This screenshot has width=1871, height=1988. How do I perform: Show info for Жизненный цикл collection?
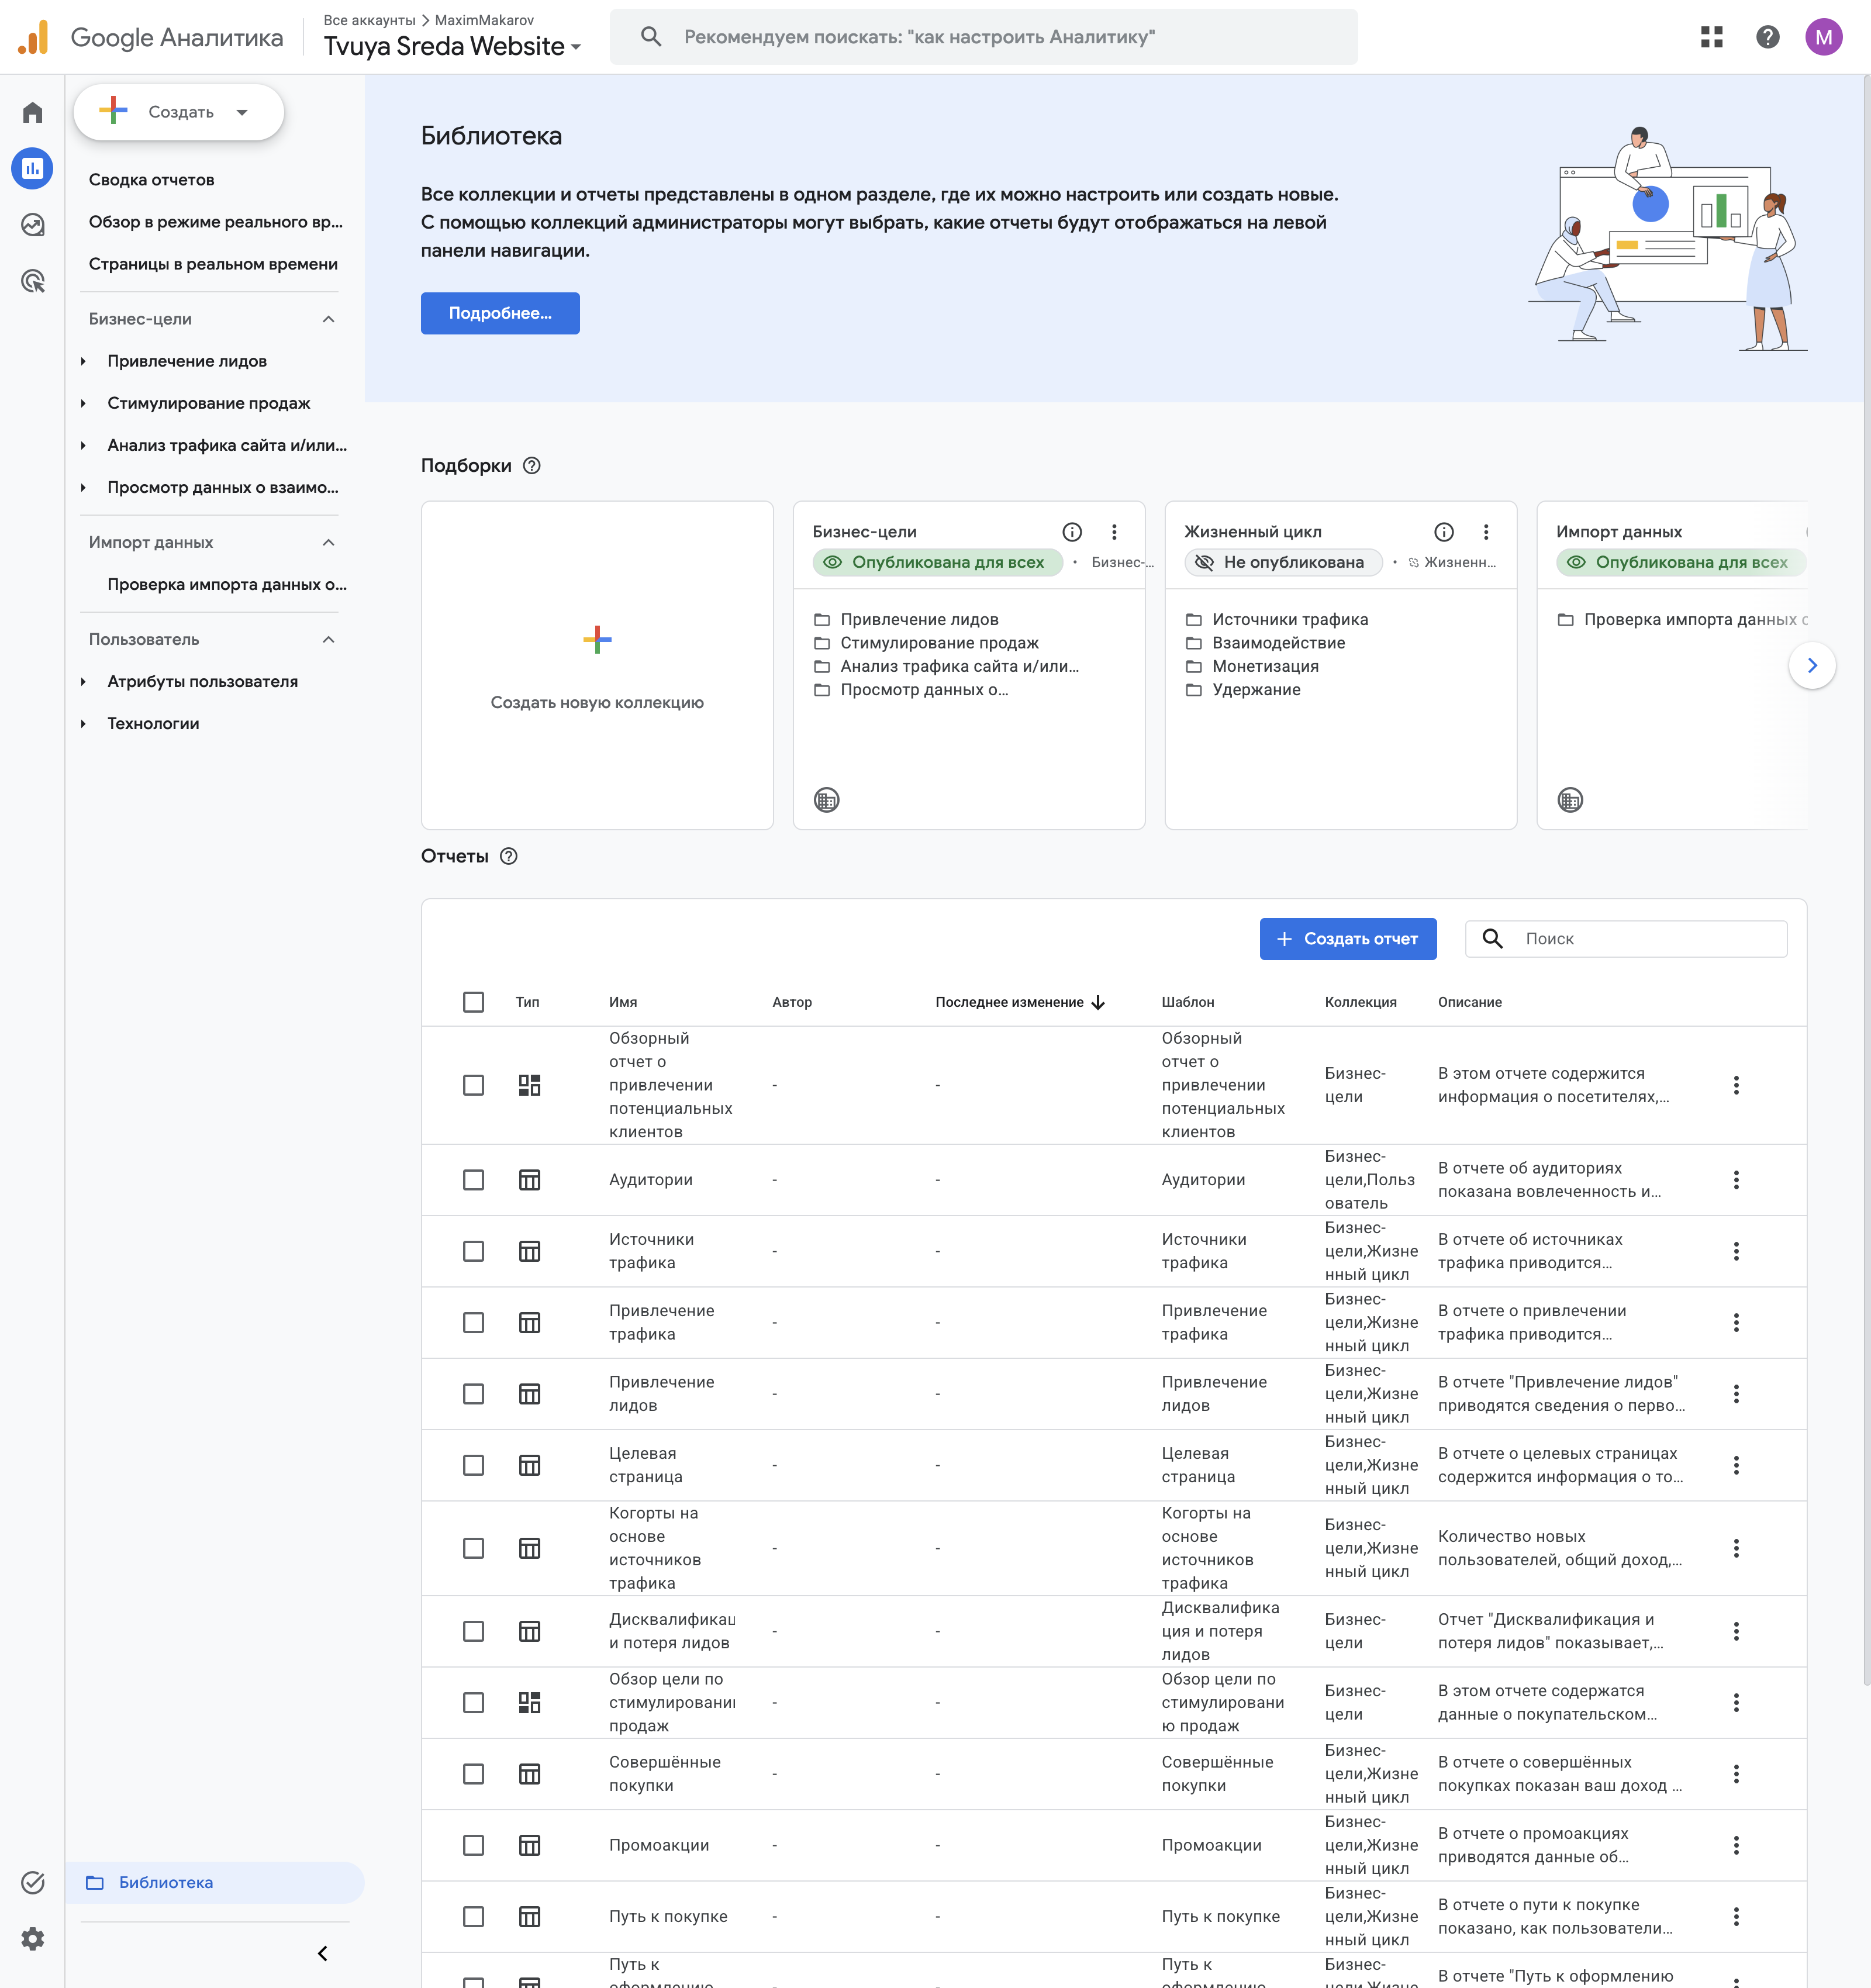tap(1444, 532)
